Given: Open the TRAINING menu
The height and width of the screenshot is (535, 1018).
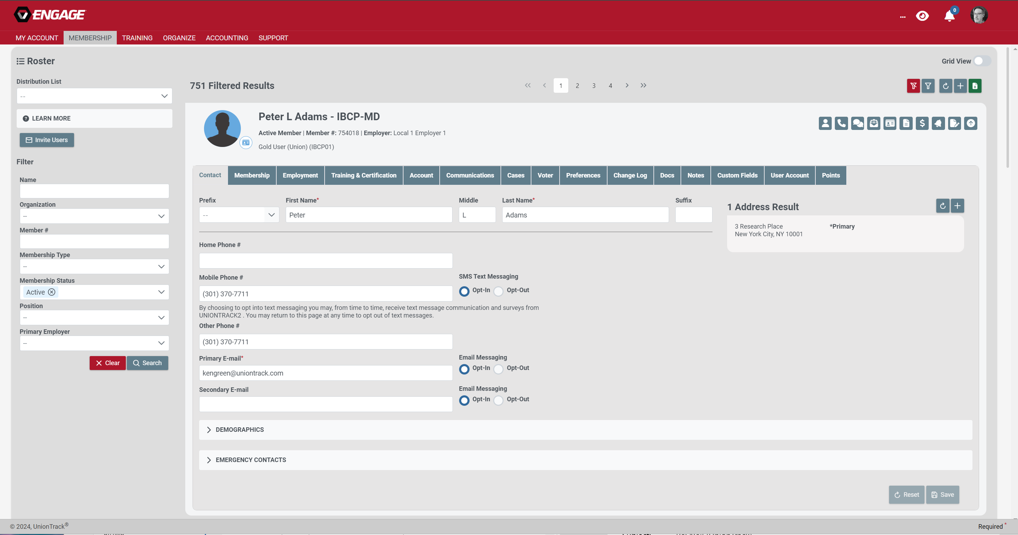Looking at the screenshot, I should [x=137, y=38].
